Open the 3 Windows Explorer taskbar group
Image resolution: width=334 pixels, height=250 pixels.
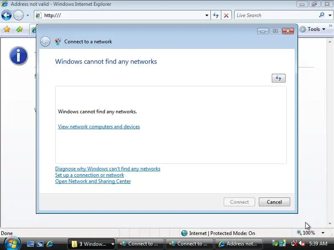pos(91,244)
